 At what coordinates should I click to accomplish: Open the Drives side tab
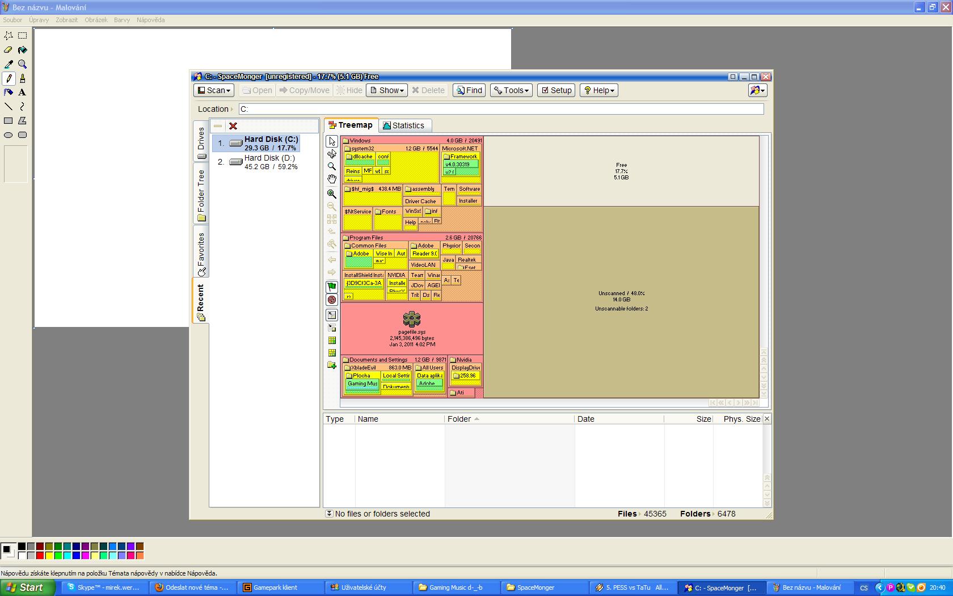pos(201,142)
